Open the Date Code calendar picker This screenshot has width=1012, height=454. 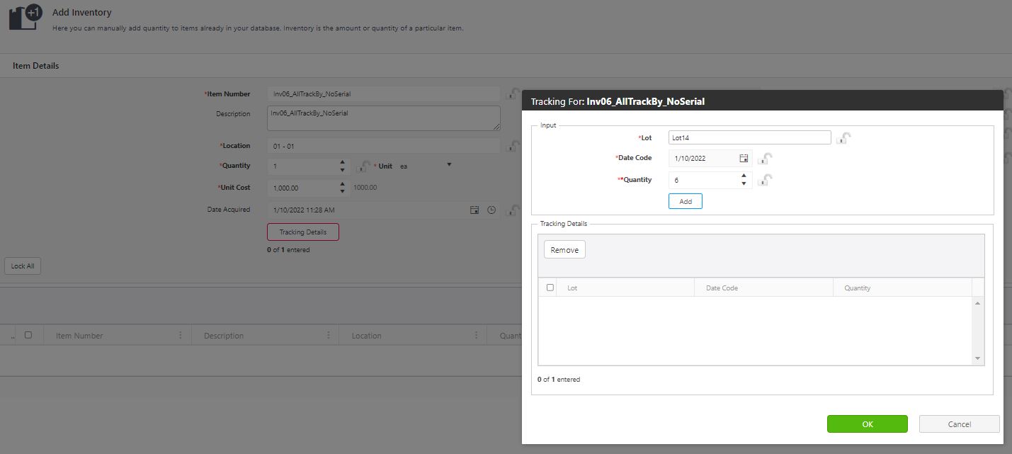click(x=744, y=158)
